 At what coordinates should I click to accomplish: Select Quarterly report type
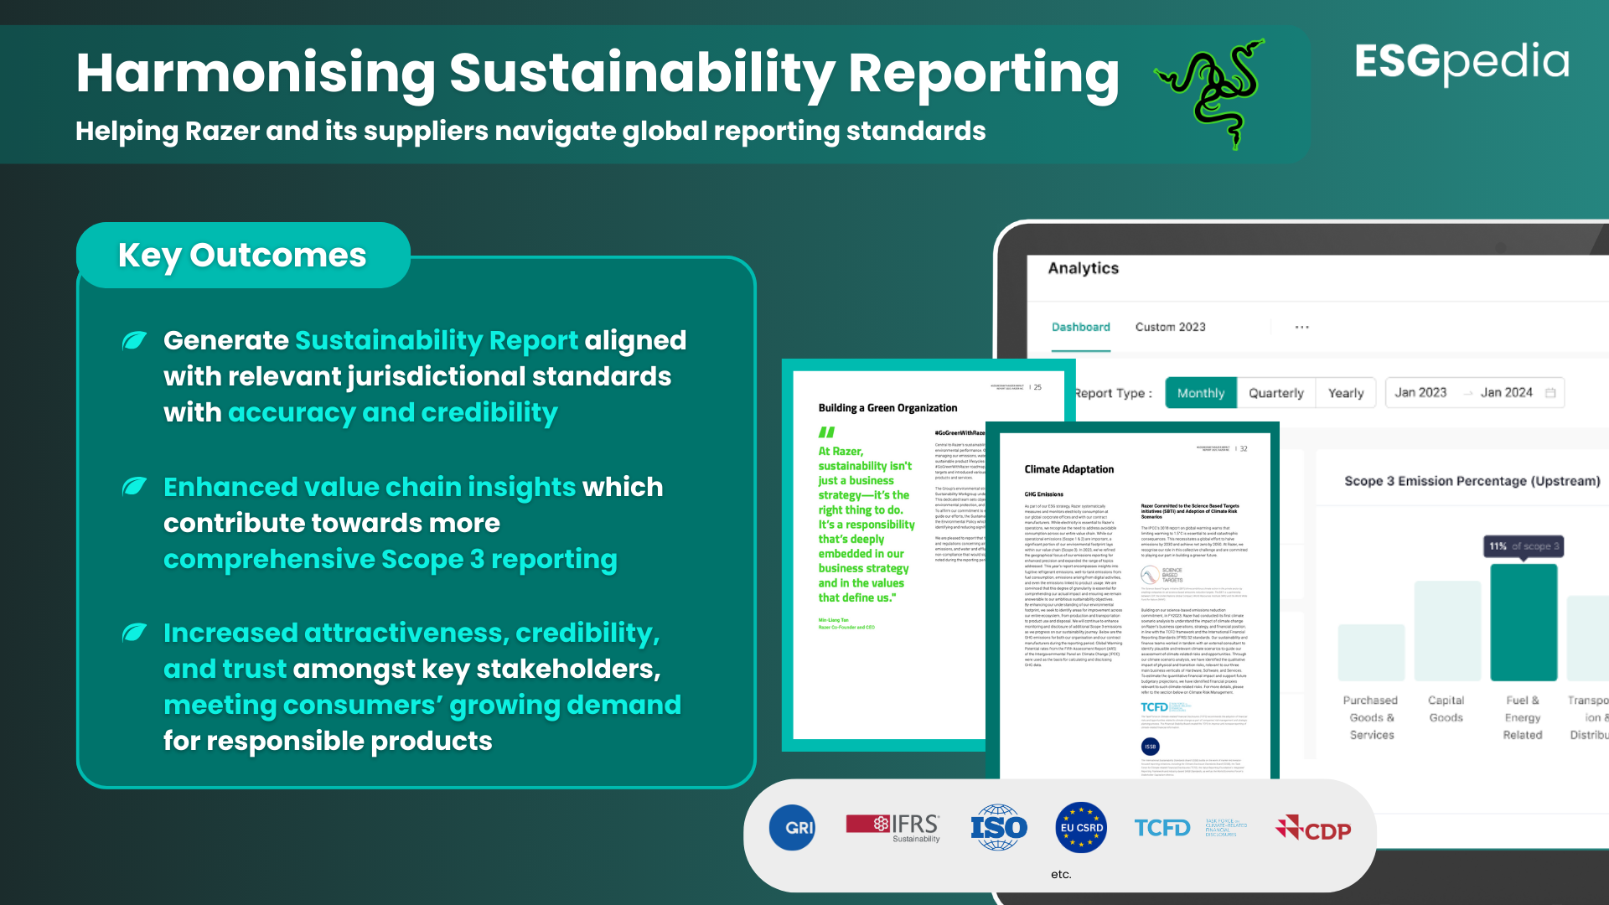tap(1275, 393)
